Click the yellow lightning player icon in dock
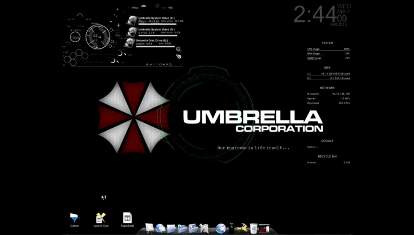Viewport: 414px width, 235px height. click(x=241, y=228)
